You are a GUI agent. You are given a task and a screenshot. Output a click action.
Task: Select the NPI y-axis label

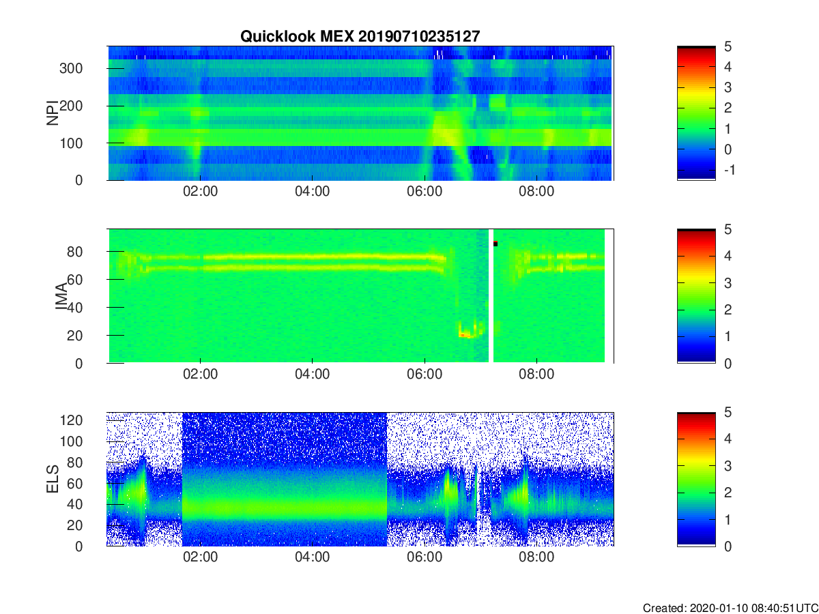(53, 113)
